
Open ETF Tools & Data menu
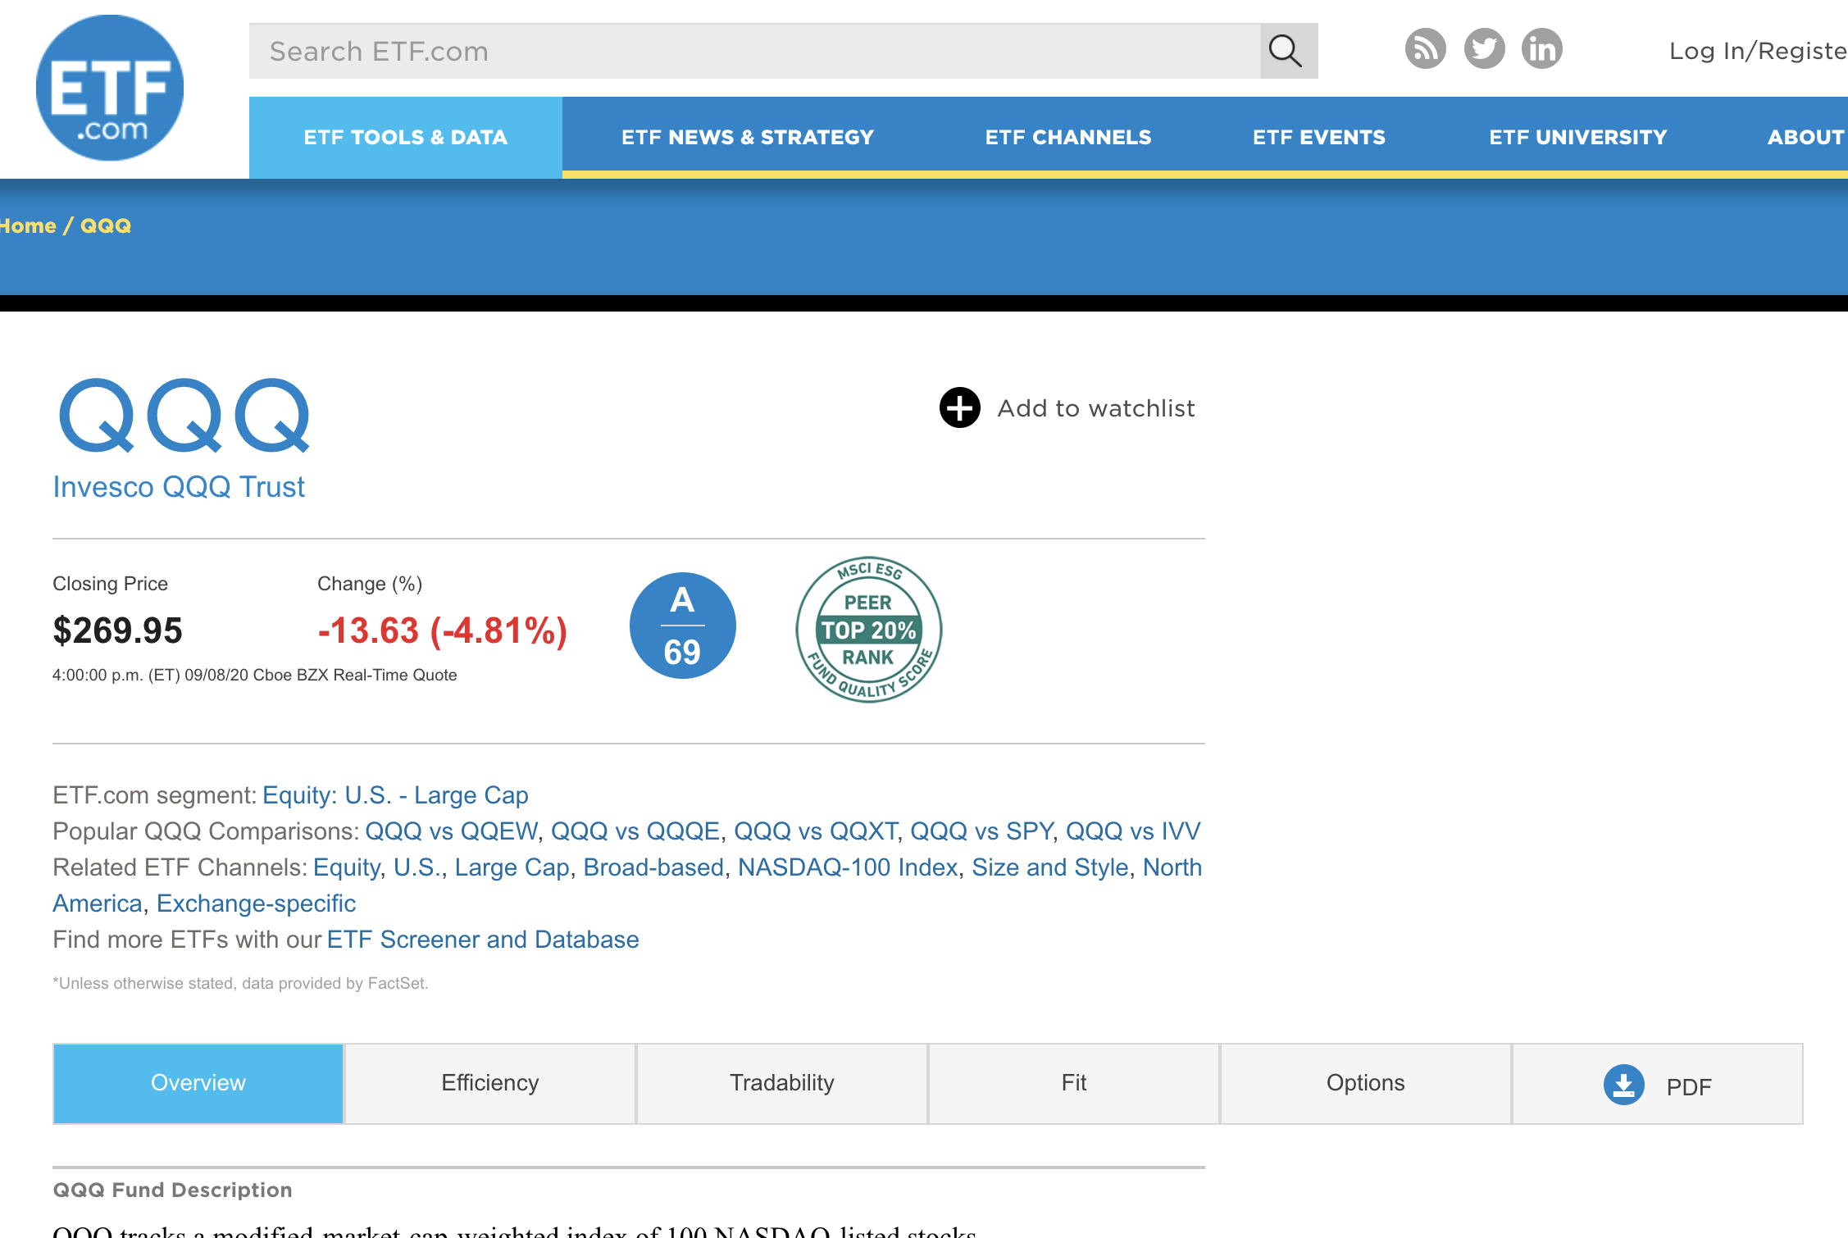[405, 138]
